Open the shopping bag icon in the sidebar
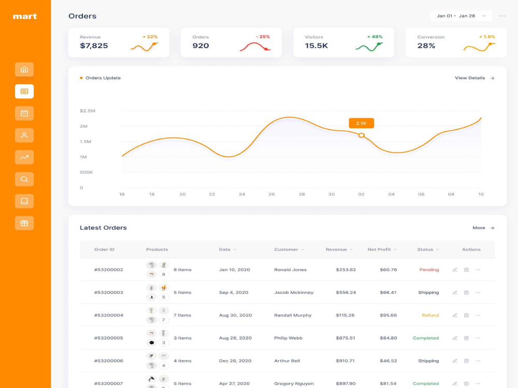This screenshot has width=518, height=388. (24, 113)
